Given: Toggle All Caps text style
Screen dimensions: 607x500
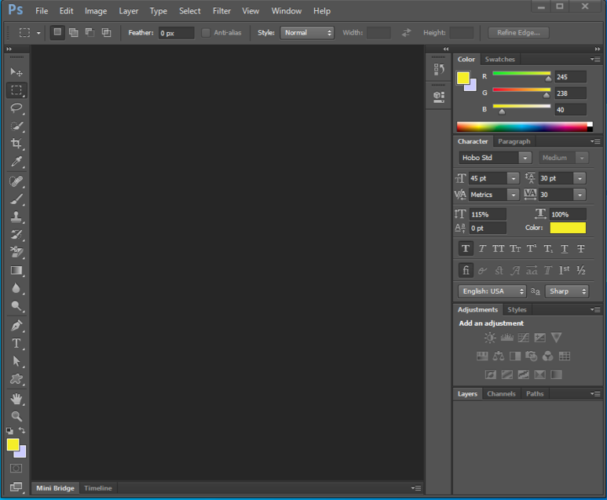Looking at the screenshot, I should [498, 249].
